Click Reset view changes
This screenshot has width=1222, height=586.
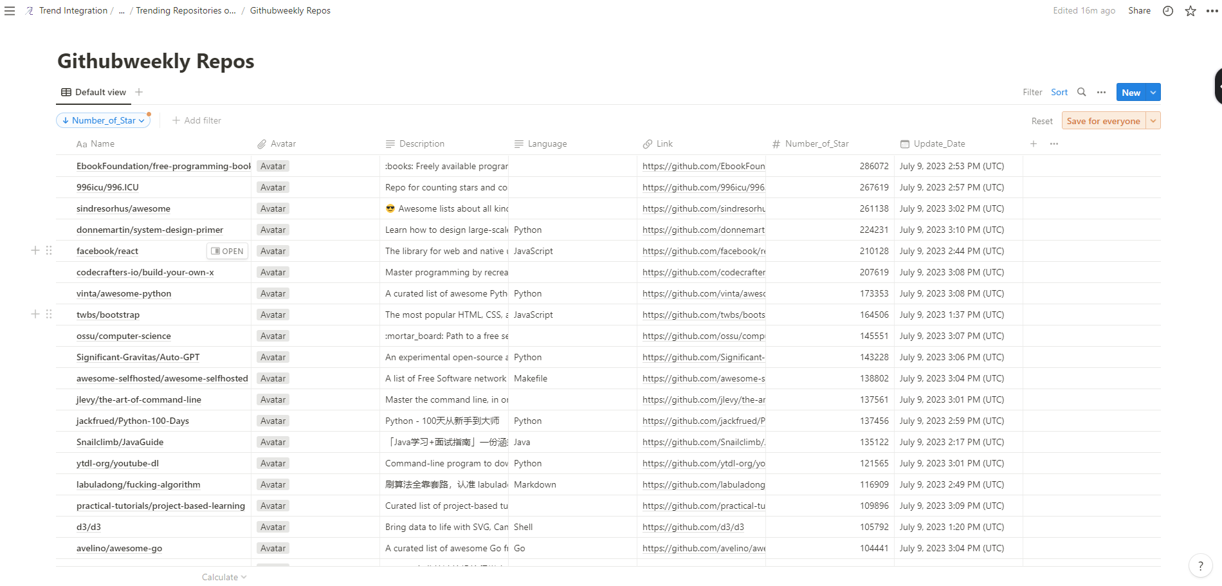point(1042,121)
